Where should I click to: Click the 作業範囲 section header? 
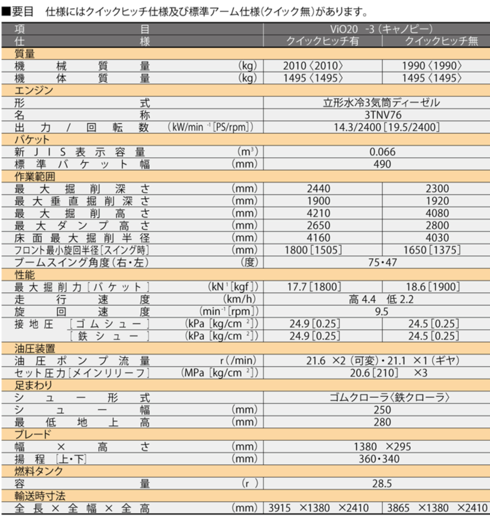(34, 176)
